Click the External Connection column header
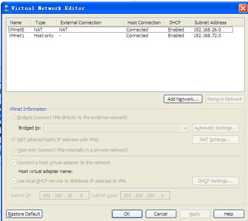The image size is (248, 221). [90, 23]
